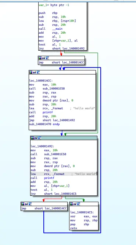Click the group nodes icon in the loc_140001492 block header
136x245 pixels.
(40, 138)
